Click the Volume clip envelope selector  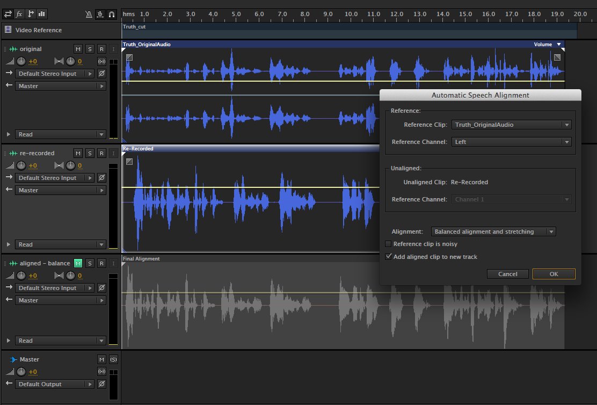[545, 44]
